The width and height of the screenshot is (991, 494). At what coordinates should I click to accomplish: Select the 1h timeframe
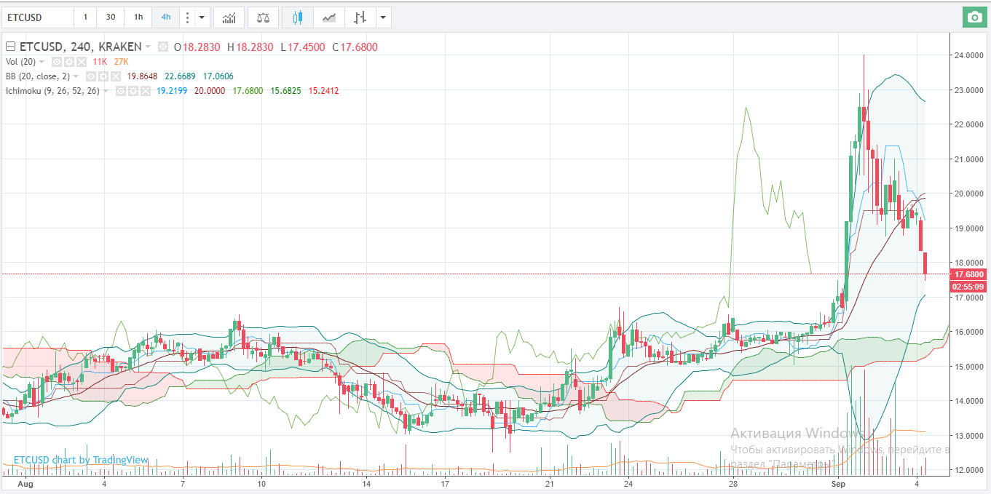[x=138, y=17]
